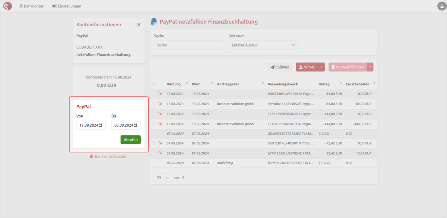
Task: Click the red app logo in the top bar
Action: (7, 6)
